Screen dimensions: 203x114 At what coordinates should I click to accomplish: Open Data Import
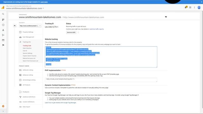coord(26,107)
